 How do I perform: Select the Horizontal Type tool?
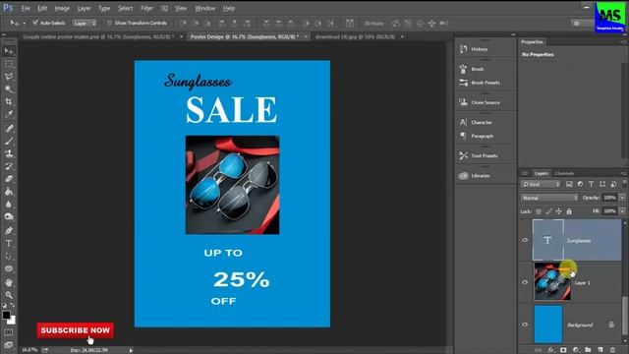[9, 243]
